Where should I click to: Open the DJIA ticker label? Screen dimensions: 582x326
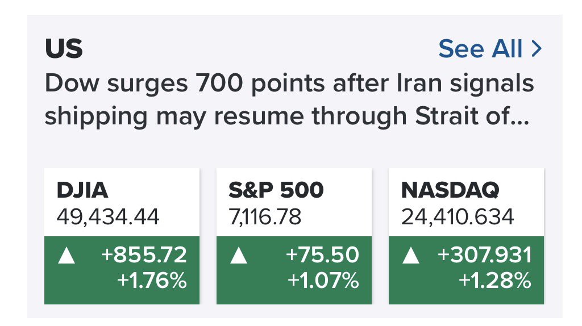coord(82,190)
